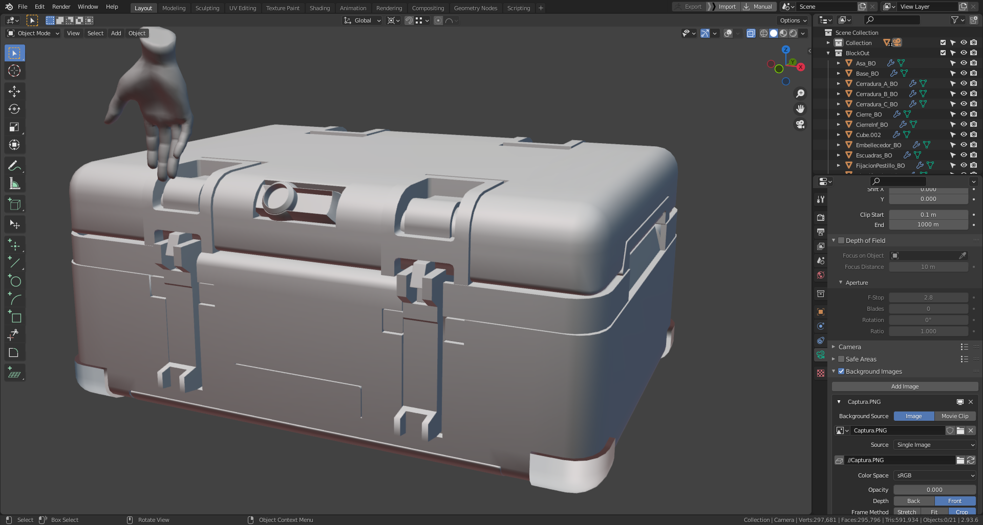Open the shading options dropdown arrow
The width and height of the screenshot is (983, 525).
[803, 33]
